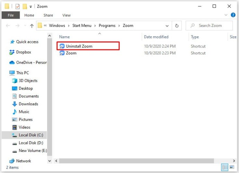Go forward with the forward arrow
Screen dimensions: 239x173
[x=18, y=26]
